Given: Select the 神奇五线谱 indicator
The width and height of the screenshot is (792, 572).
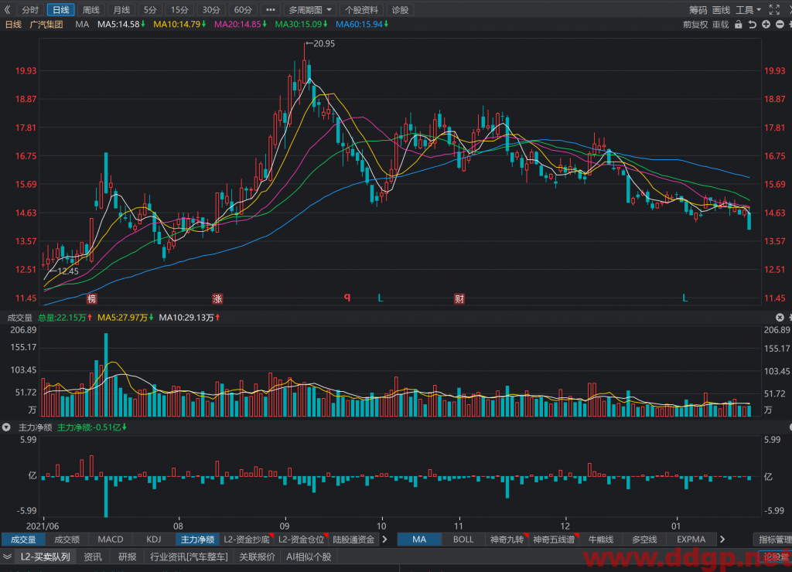Looking at the screenshot, I should point(554,540).
